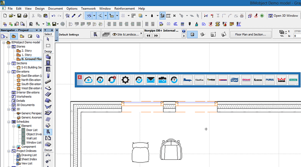301x167 pixels.
Task: Click the weber brand logo
Action: point(211,80)
